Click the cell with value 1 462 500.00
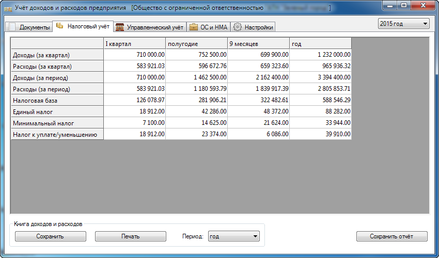Image resolution: width=439 pixels, height=258 pixels. pyautogui.click(x=197, y=77)
